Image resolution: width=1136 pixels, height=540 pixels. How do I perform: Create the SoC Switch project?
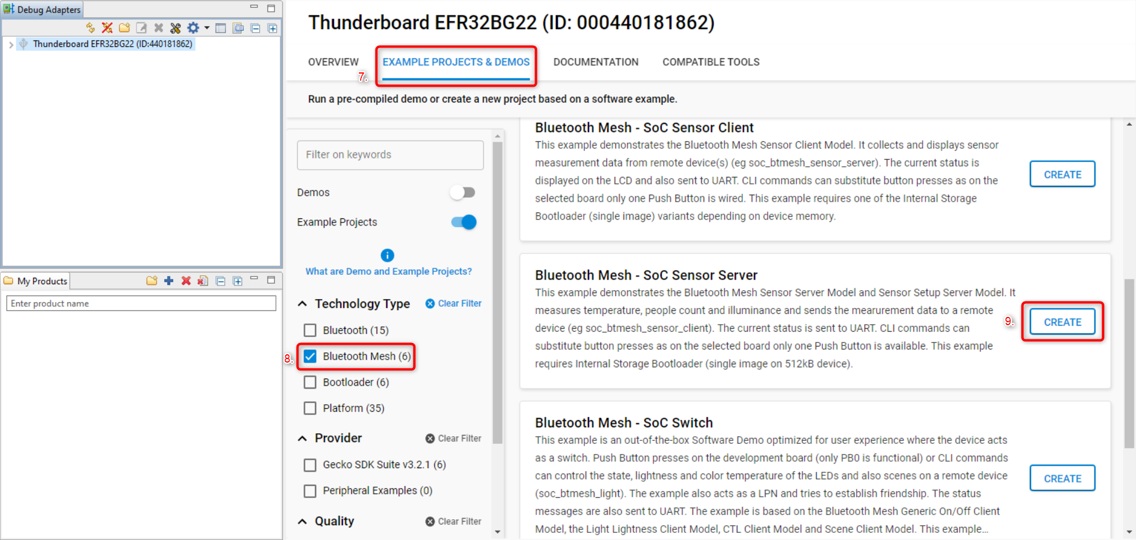[1062, 478]
